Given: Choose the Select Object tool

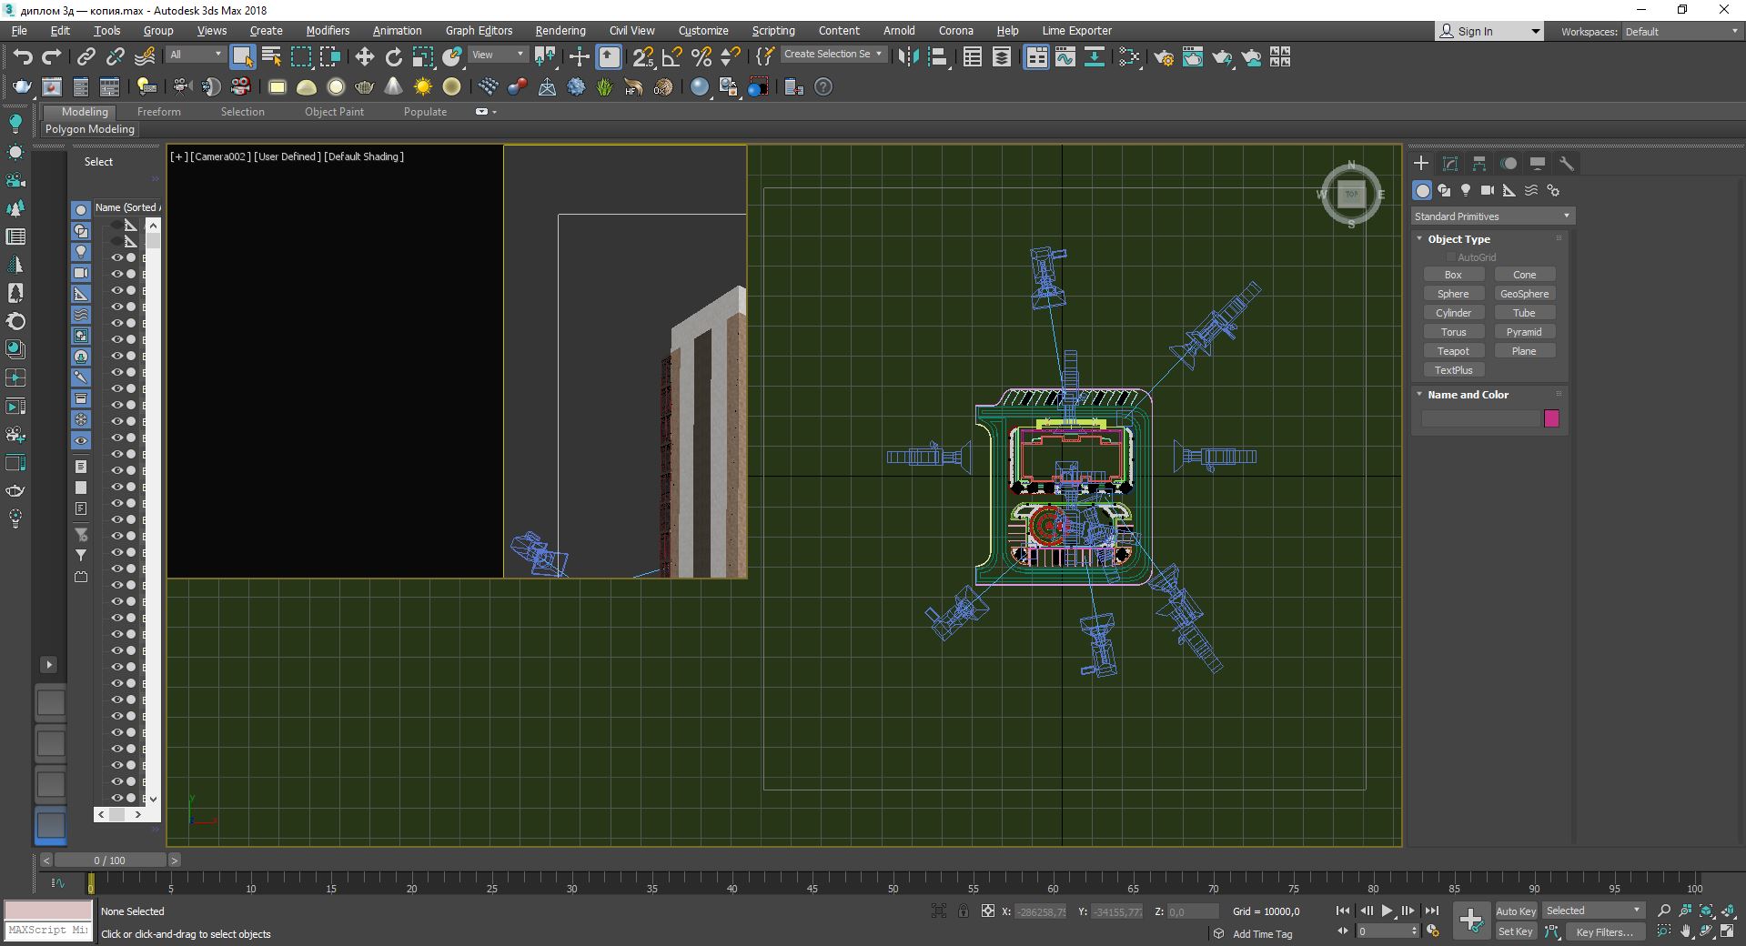Looking at the screenshot, I should [242, 57].
